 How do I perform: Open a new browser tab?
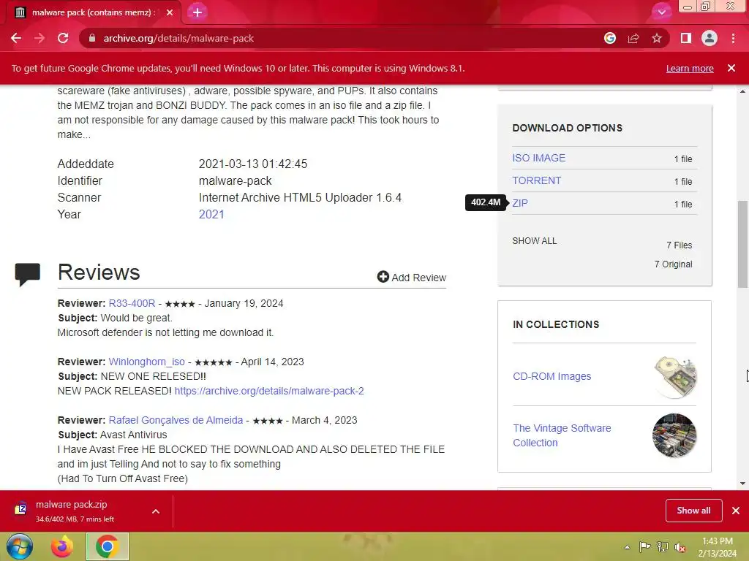[197, 12]
